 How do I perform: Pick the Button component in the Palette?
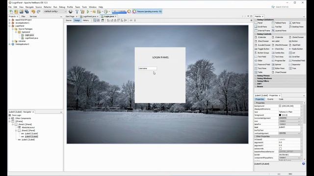pyautogui.click(x=293, y=41)
